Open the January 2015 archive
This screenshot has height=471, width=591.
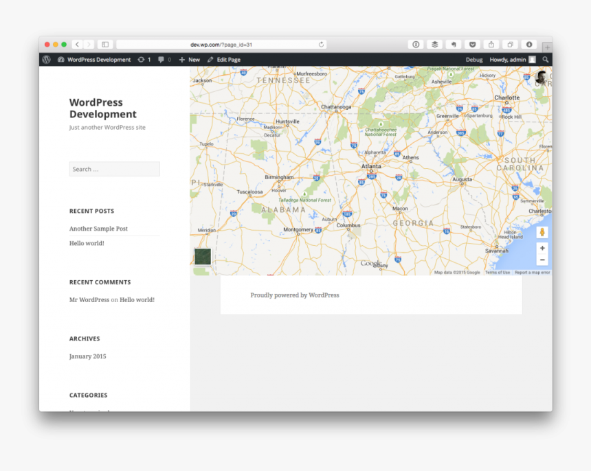(x=88, y=356)
